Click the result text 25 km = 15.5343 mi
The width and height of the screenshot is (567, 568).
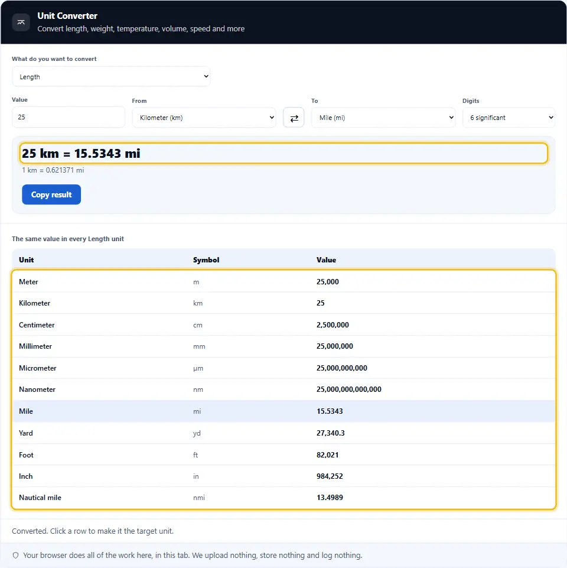(x=81, y=153)
